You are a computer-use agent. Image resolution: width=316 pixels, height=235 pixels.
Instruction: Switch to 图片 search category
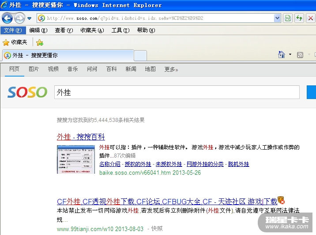pyautogui.click(x=34, y=69)
